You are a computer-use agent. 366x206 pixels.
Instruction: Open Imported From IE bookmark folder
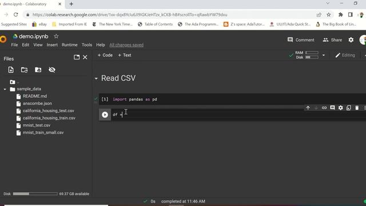[x=69, y=24]
